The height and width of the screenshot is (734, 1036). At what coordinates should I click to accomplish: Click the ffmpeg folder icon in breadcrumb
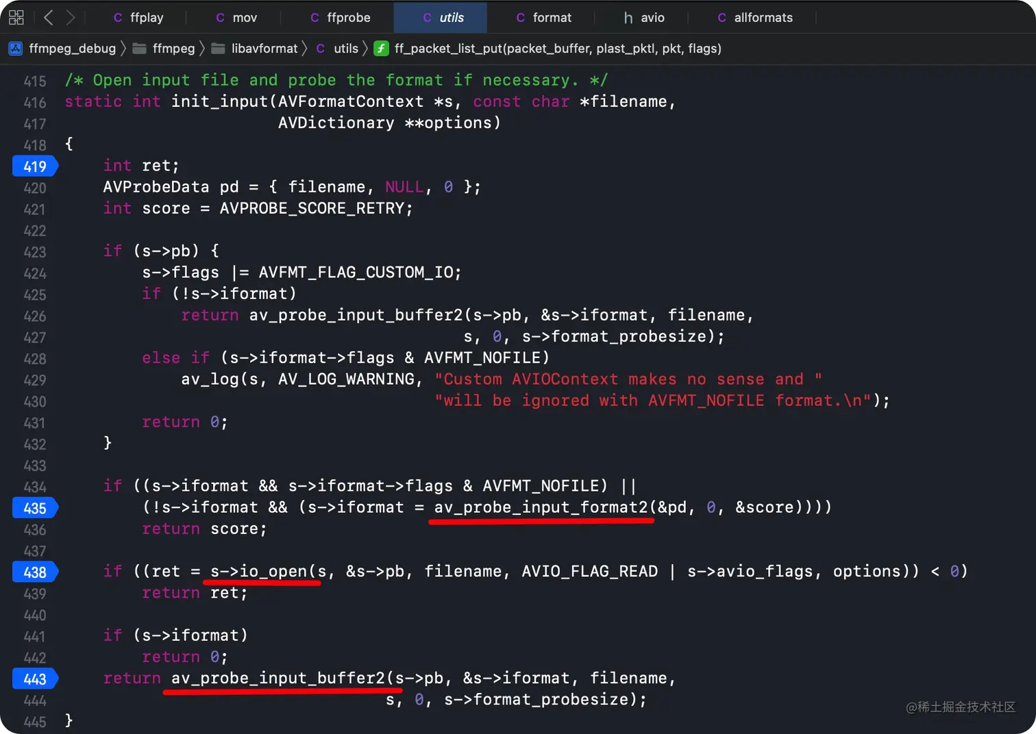[140, 49]
